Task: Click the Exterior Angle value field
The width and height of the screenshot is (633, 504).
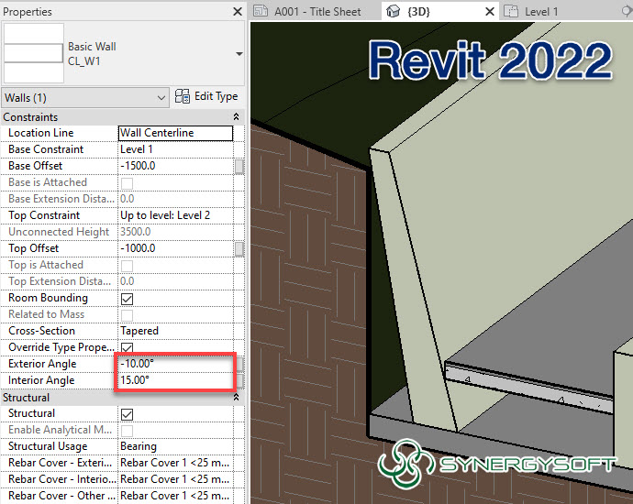Action: (x=174, y=364)
